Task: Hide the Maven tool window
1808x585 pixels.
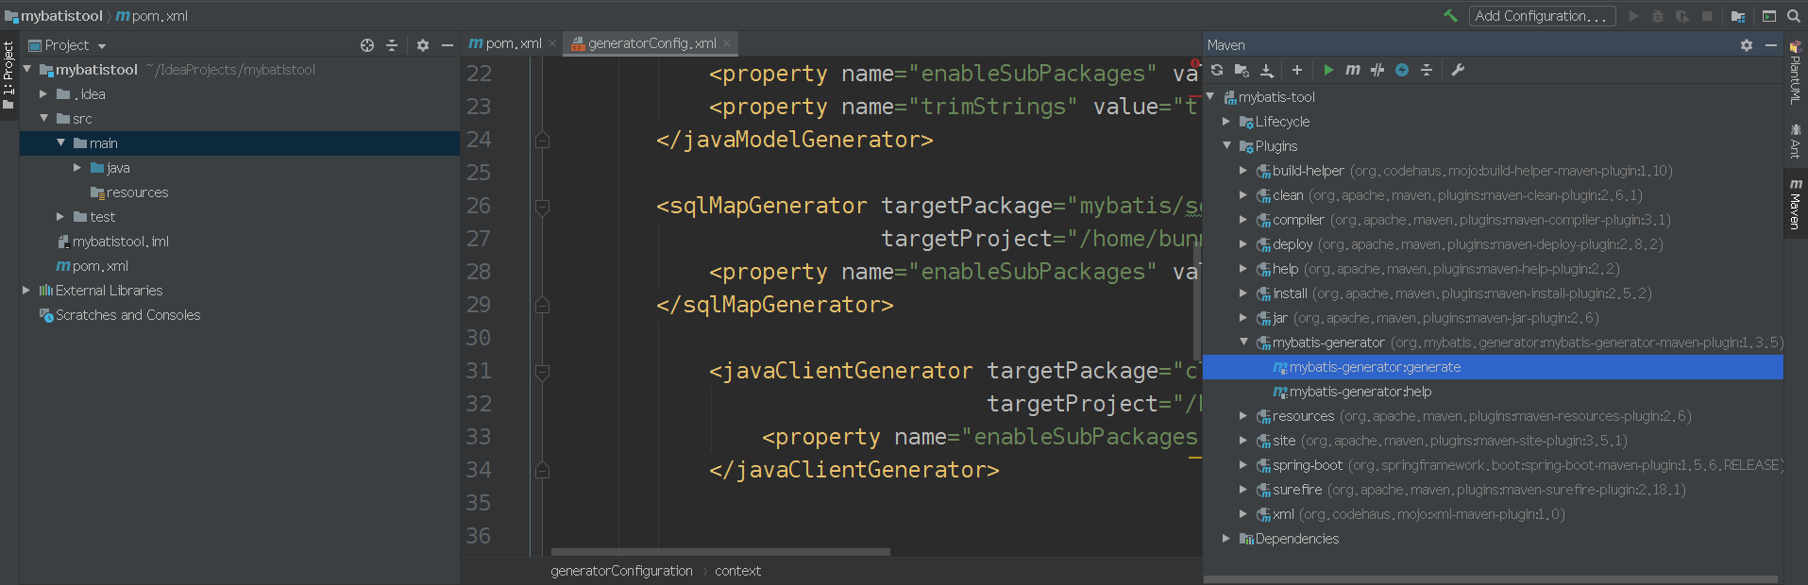Action: tap(1771, 45)
